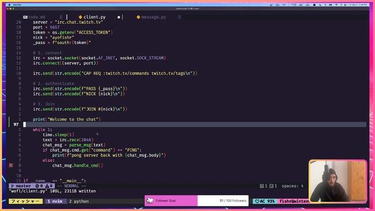The image size is (375, 211).
Task: Click the socket.socket(...) creation line
Action: tap(100, 58)
